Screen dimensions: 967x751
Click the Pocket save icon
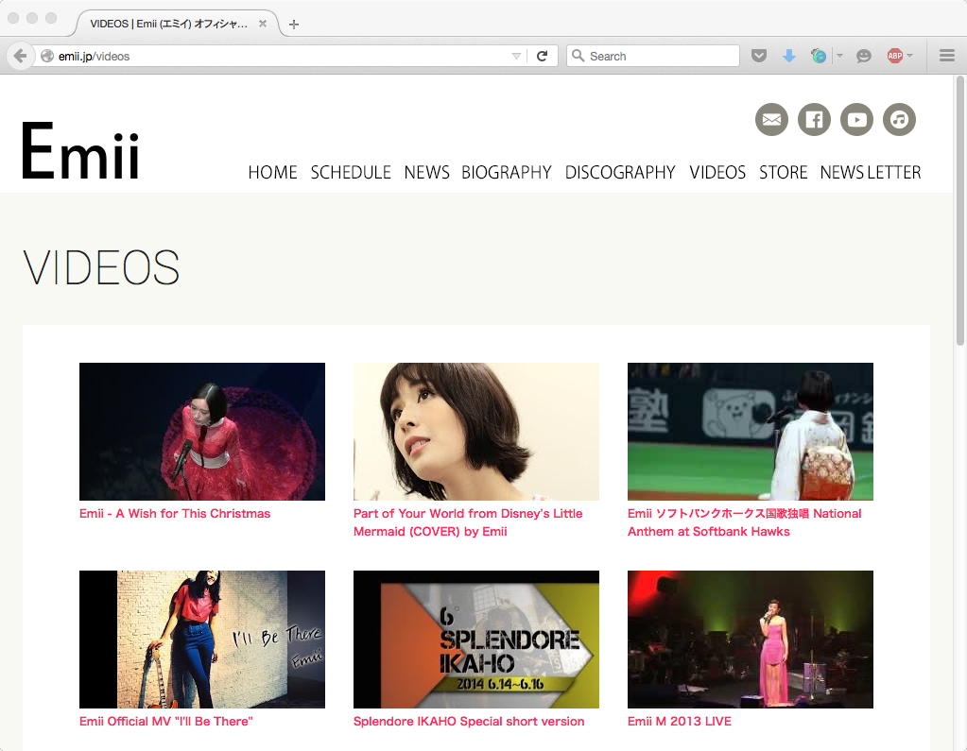[x=759, y=56]
